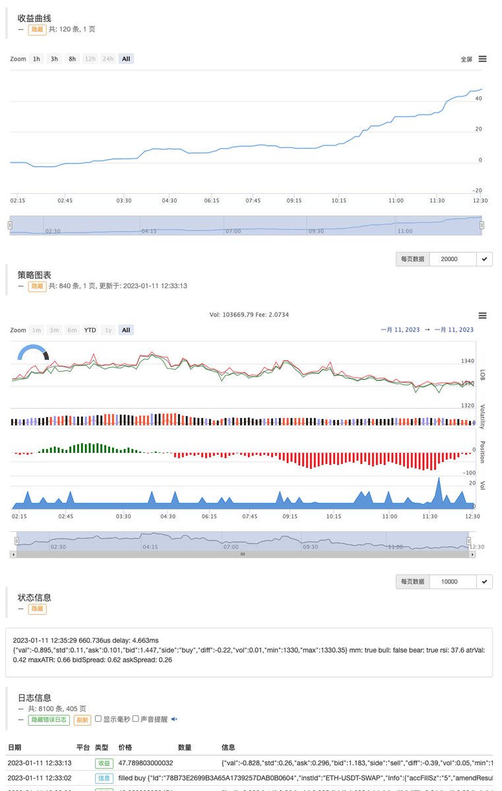Viewport: 502px width, 791px height.
Task: Grab left handle of profit chart navigator
Action: [10, 225]
